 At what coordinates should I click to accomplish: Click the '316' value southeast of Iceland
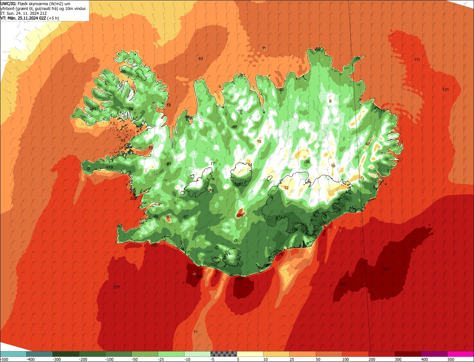pyautogui.click(x=344, y=284)
